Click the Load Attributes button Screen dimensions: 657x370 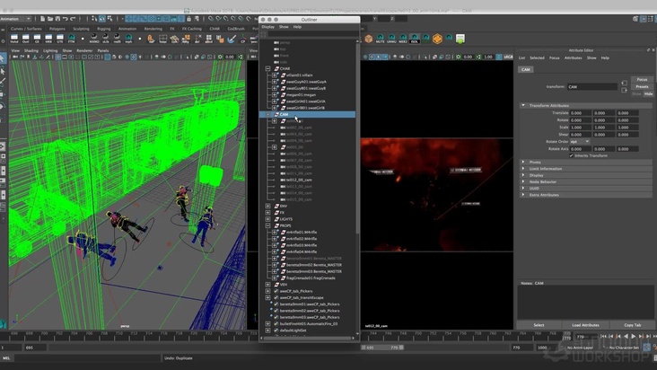coord(585,325)
